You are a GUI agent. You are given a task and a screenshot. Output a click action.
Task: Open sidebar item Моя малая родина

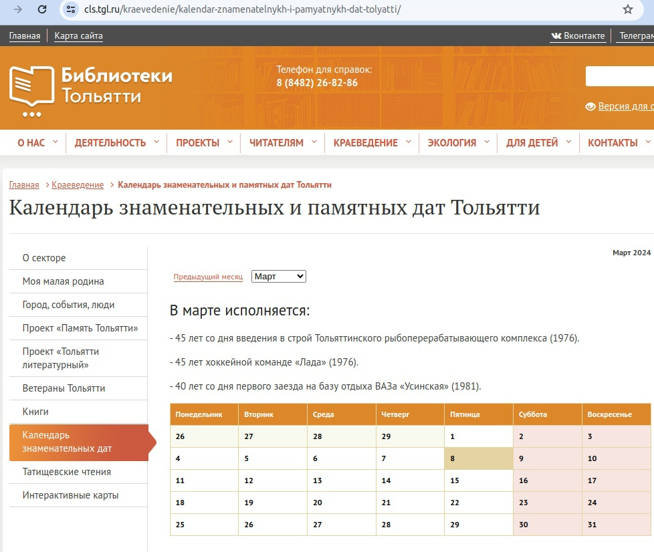pyautogui.click(x=78, y=281)
